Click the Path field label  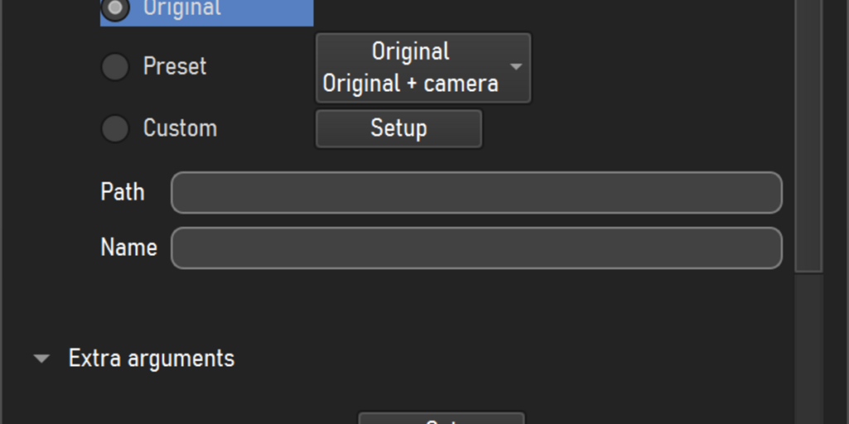click(x=123, y=192)
